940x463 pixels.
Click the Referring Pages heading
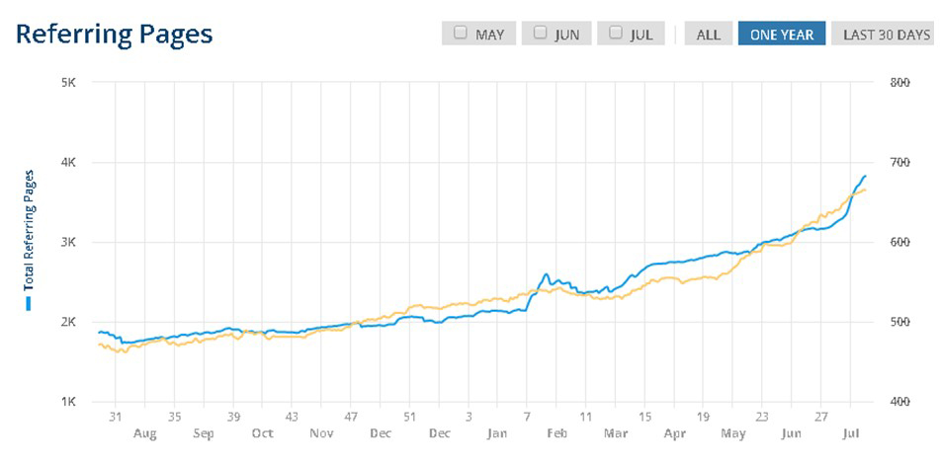point(114,35)
